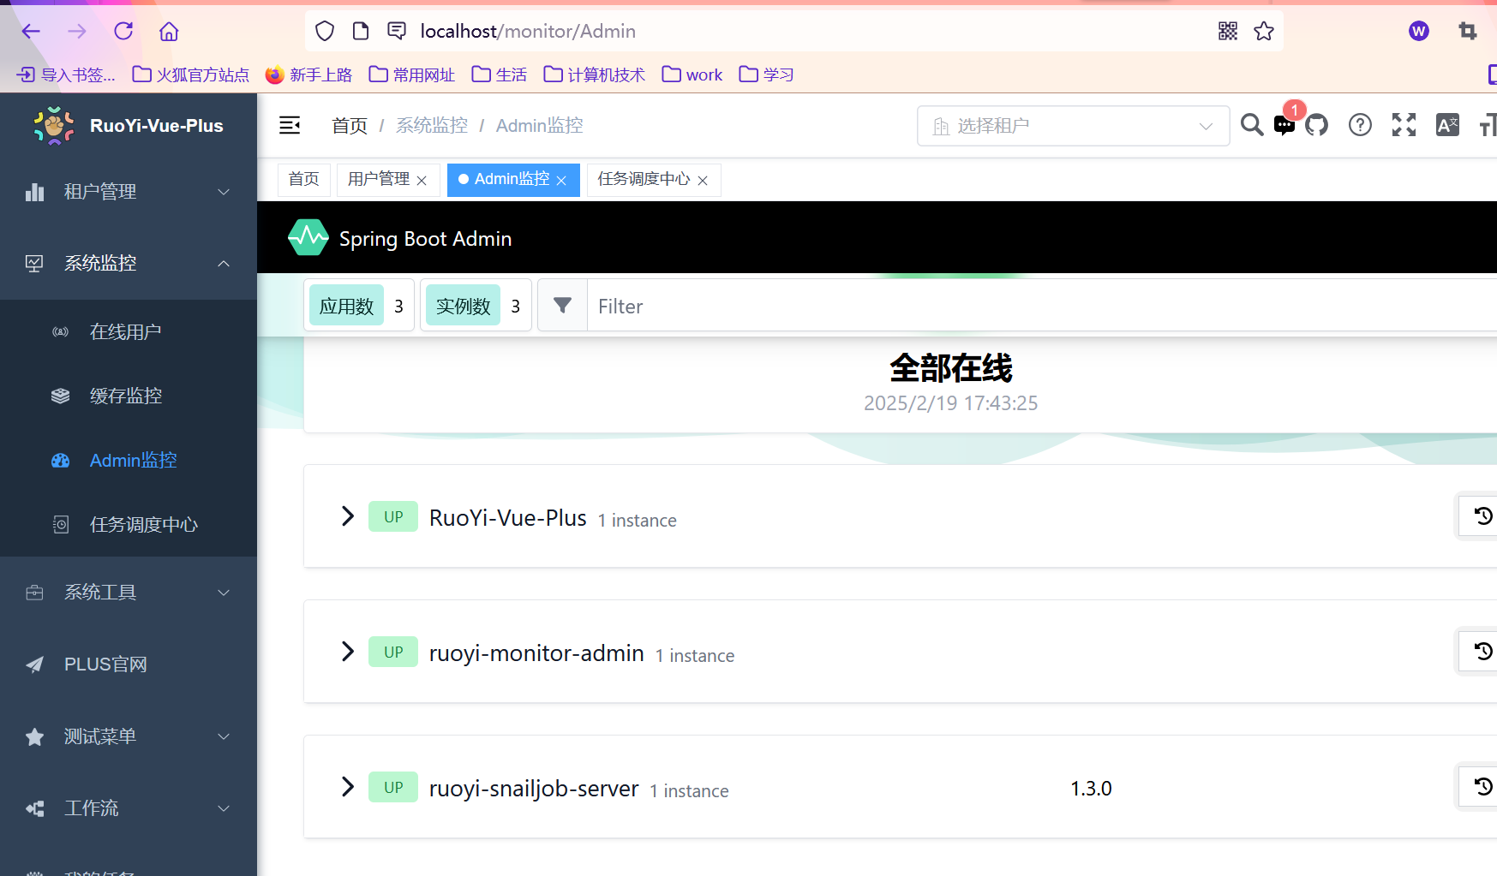Click the 全部在线 status heading

[951, 368]
